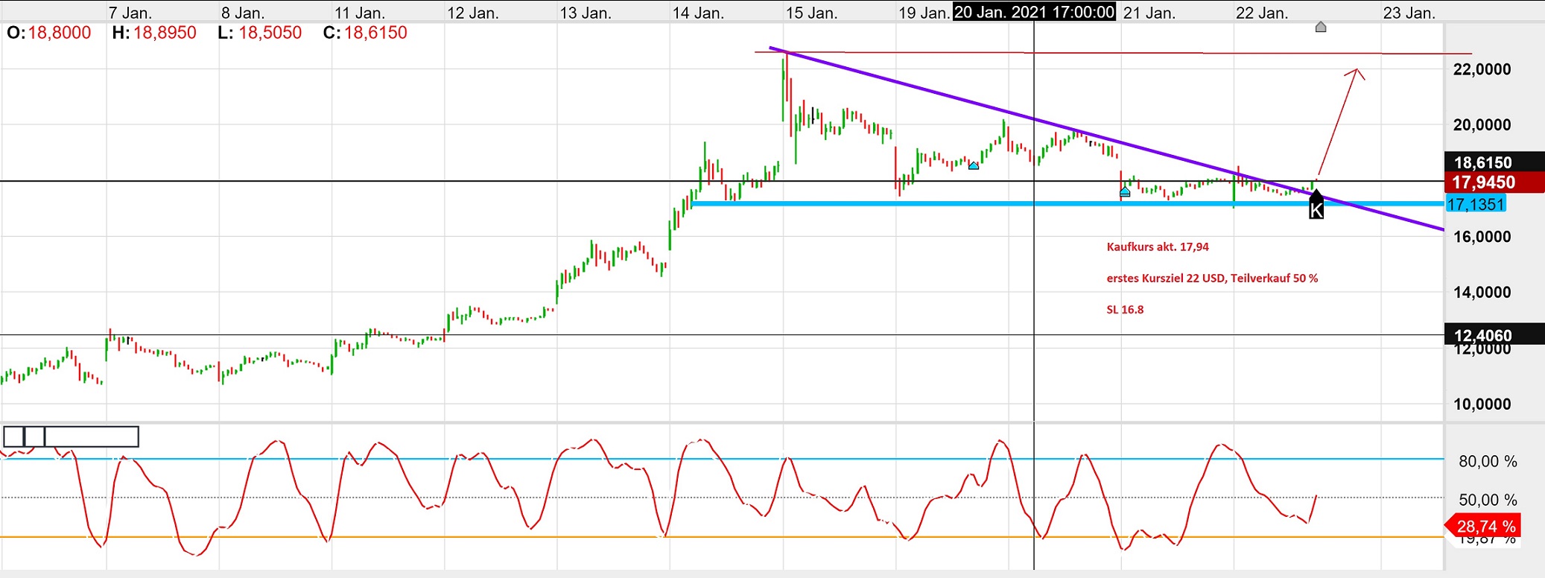1545x578 pixels.
Task: Select the thick blue support line
Action: (x=894, y=203)
